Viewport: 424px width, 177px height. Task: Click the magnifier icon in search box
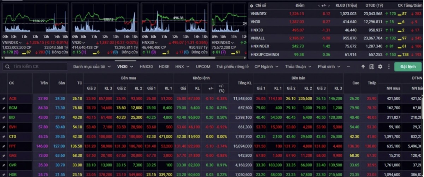coord(7,67)
